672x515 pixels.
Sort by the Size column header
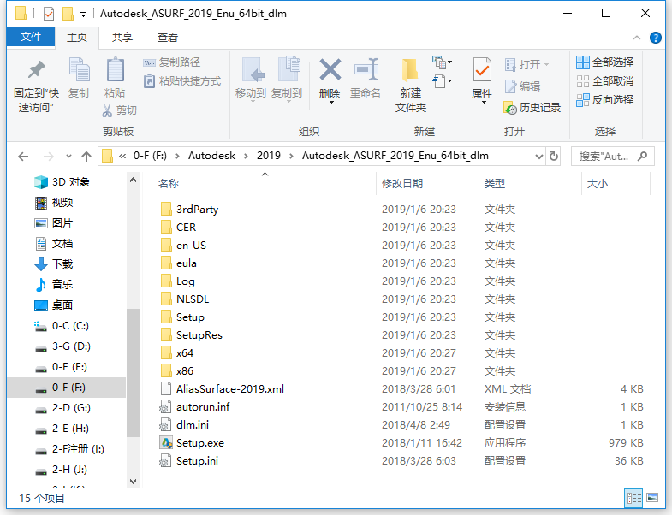616,184
